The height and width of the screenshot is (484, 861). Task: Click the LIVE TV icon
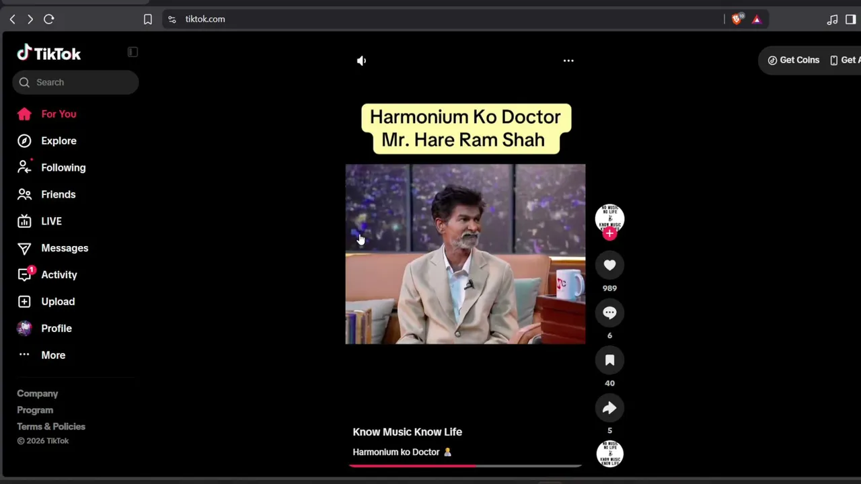pos(24,221)
